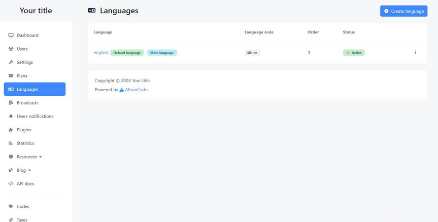Click the Dashboard monitor icon in sidebar
The height and width of the screenshot is (222, 438).
pos(11,35)
